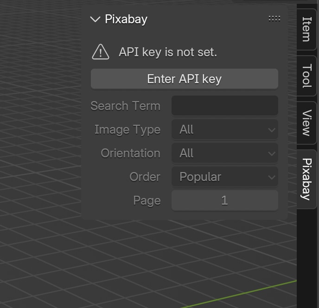Click the Pixabay panel drag-handle dots
The height and width of the screenshot is (308, 319).
(274, 19)
